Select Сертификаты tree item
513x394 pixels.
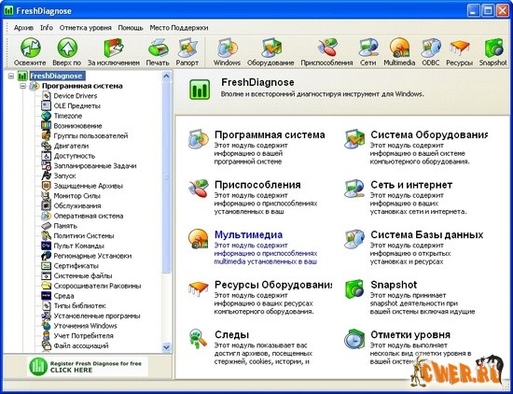point(76,266)
